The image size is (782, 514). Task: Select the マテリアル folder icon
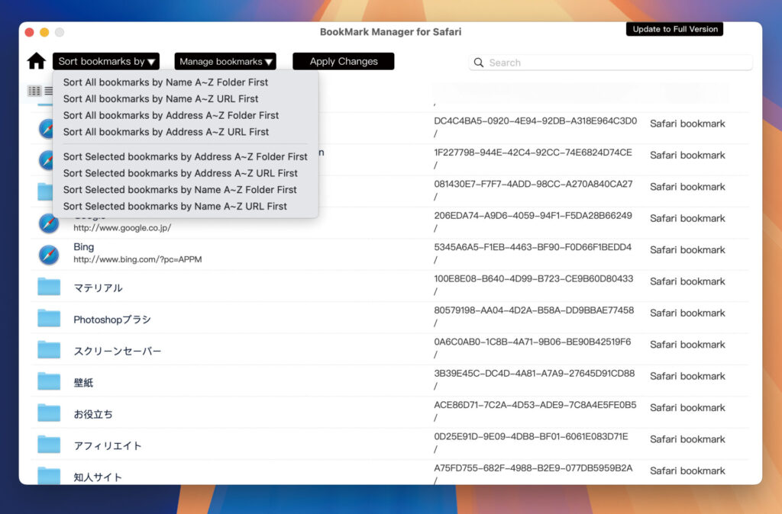pos(49,287)
